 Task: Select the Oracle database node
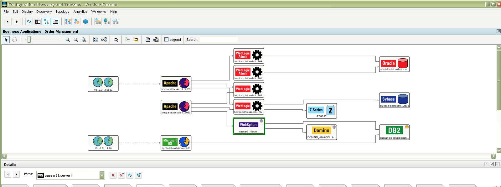[395, 64]
